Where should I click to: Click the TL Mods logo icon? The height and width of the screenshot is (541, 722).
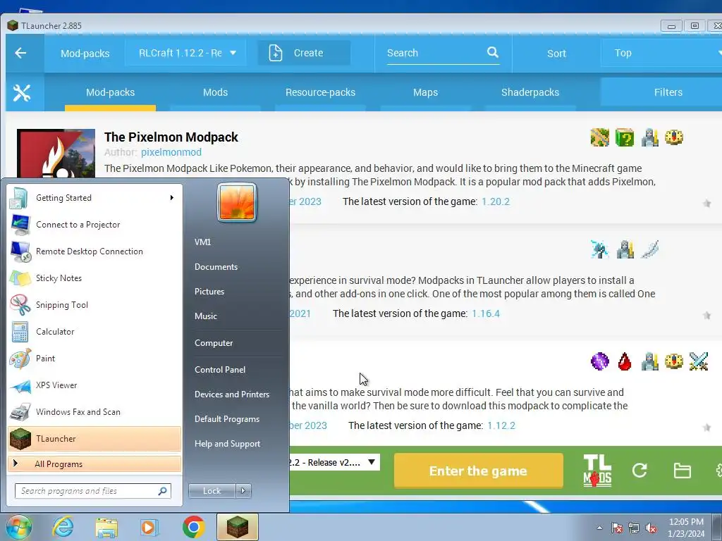tap(597, 470)
